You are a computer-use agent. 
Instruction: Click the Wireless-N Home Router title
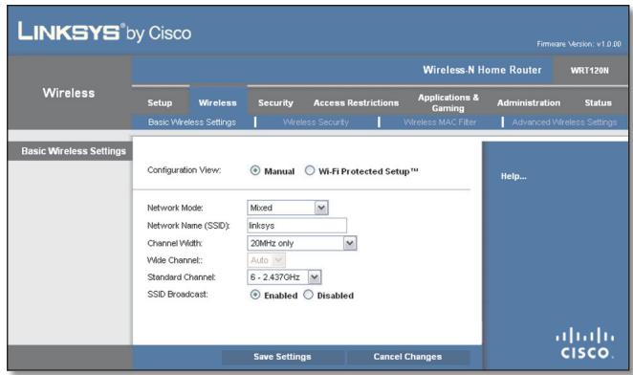[482, 70]
